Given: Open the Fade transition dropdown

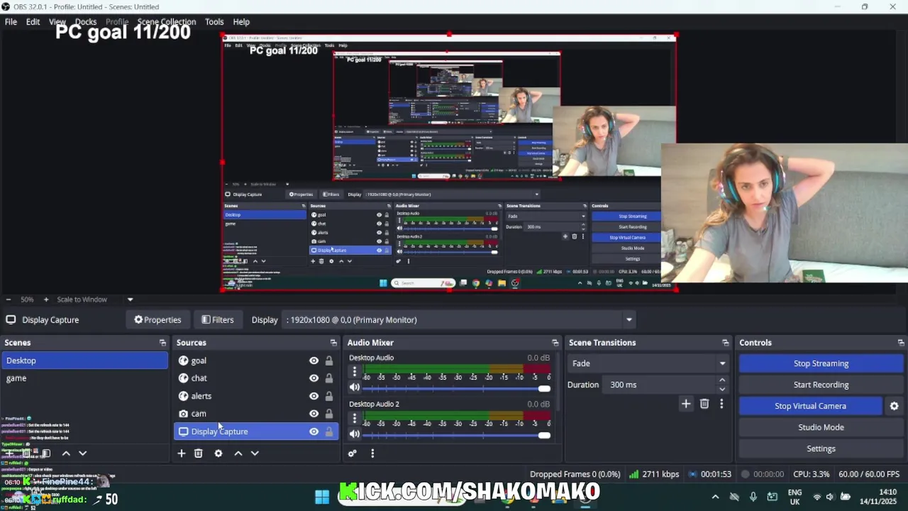Looking at the screenshot, I should pyautogui.click(x=648, y=363).
